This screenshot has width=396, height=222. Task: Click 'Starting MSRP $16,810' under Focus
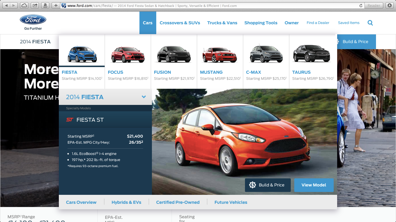[x=128, y=79]
